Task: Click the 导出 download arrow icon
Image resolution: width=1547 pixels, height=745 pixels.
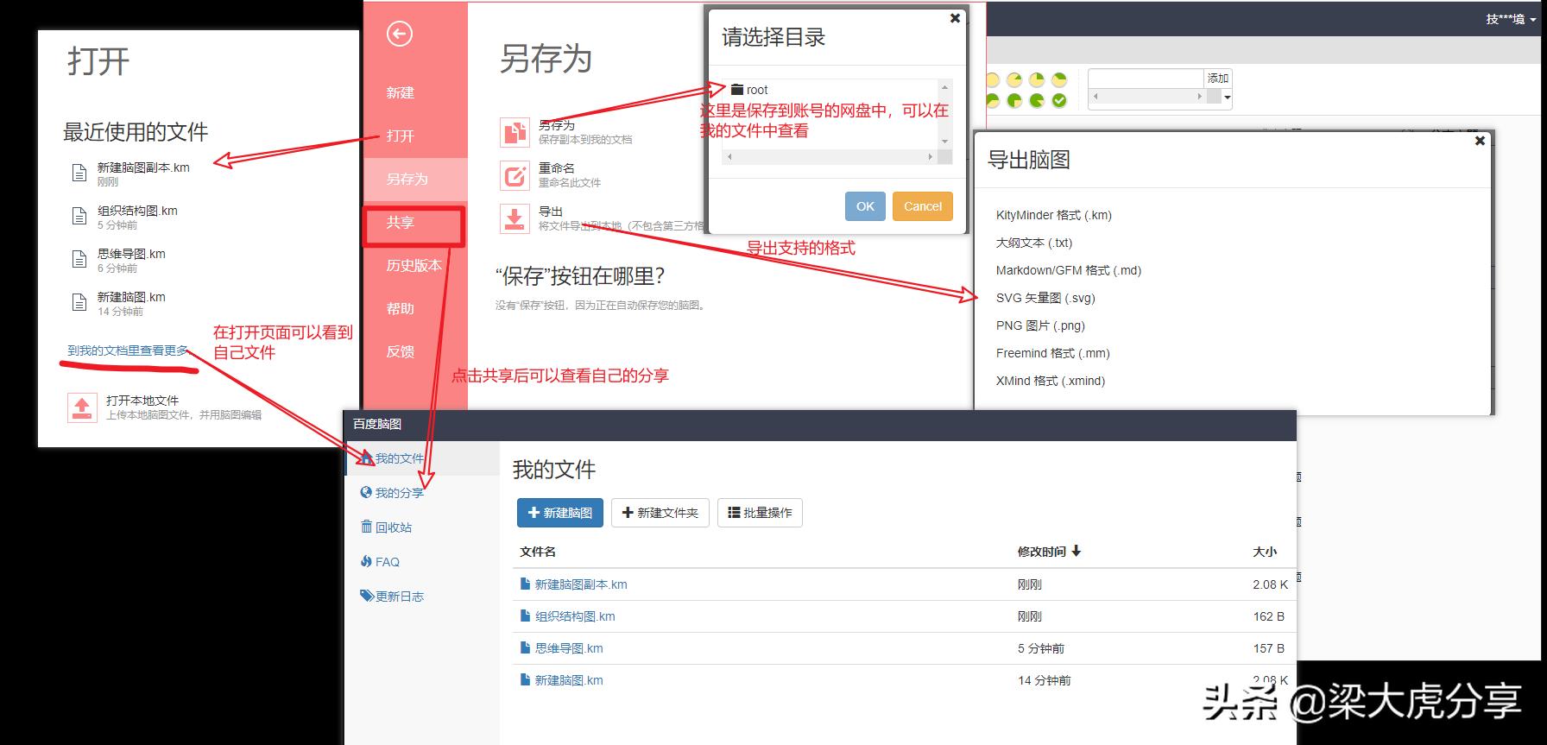Action: pos(515,218)
